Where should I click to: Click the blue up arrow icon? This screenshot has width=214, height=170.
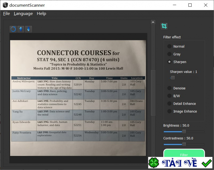click(21, 29)
